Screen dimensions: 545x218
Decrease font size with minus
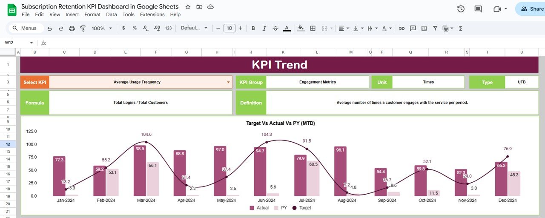pos(218,28)
